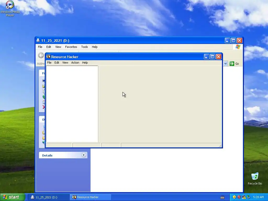Click the Resource Hacker taskbar button
Viewport: 268px width, 201px height.
(91, 197)
